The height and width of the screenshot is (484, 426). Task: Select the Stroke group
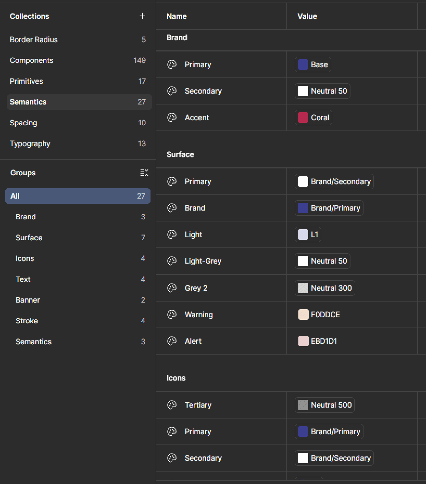click(78, 321)
